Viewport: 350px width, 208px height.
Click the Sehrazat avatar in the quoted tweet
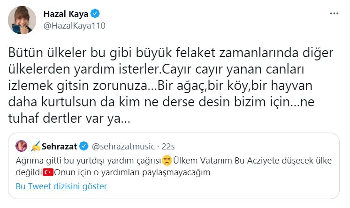tap(21, 147)
